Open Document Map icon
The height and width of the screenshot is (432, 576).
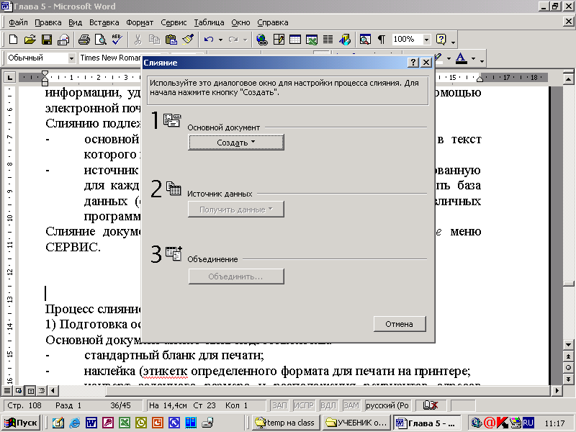click(x=365, y=40)
